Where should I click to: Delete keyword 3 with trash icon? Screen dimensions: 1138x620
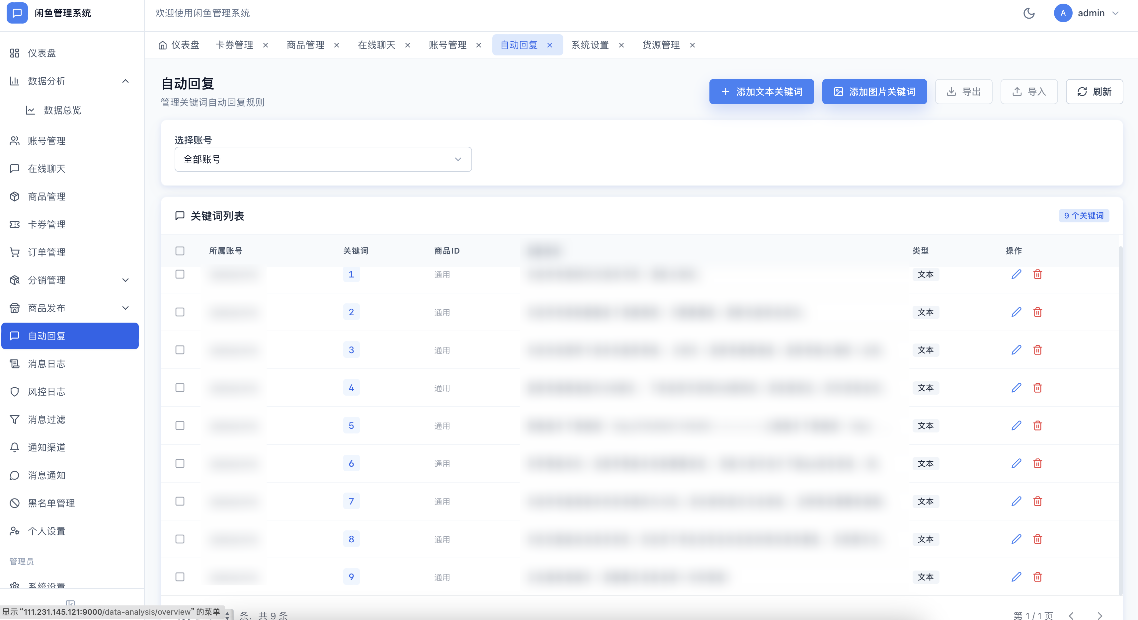coord(1037,350)
